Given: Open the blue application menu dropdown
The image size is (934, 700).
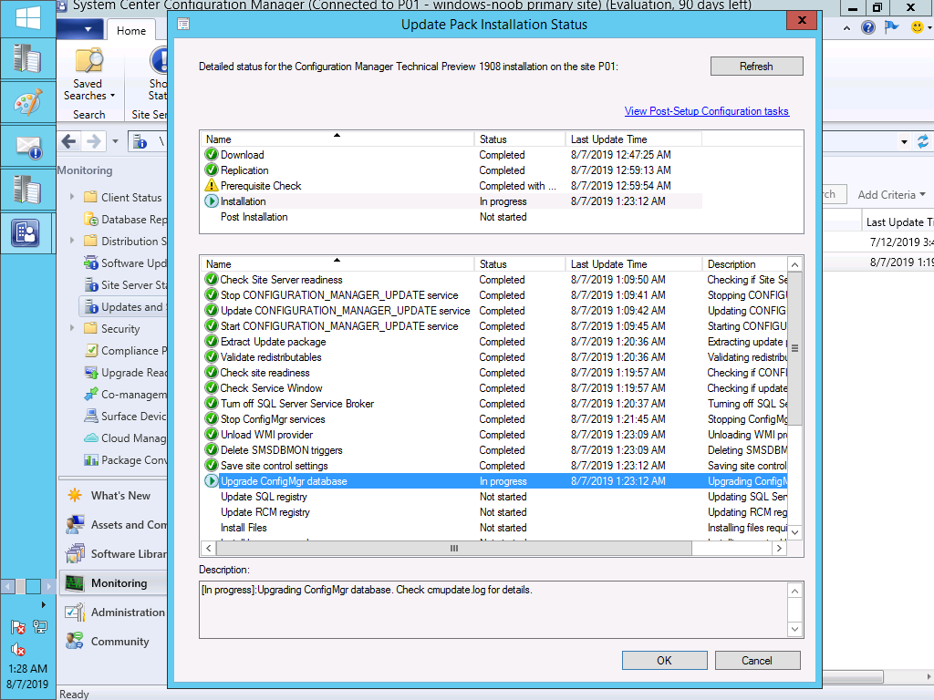Looking at the screenshot, I should pos(81,29).
